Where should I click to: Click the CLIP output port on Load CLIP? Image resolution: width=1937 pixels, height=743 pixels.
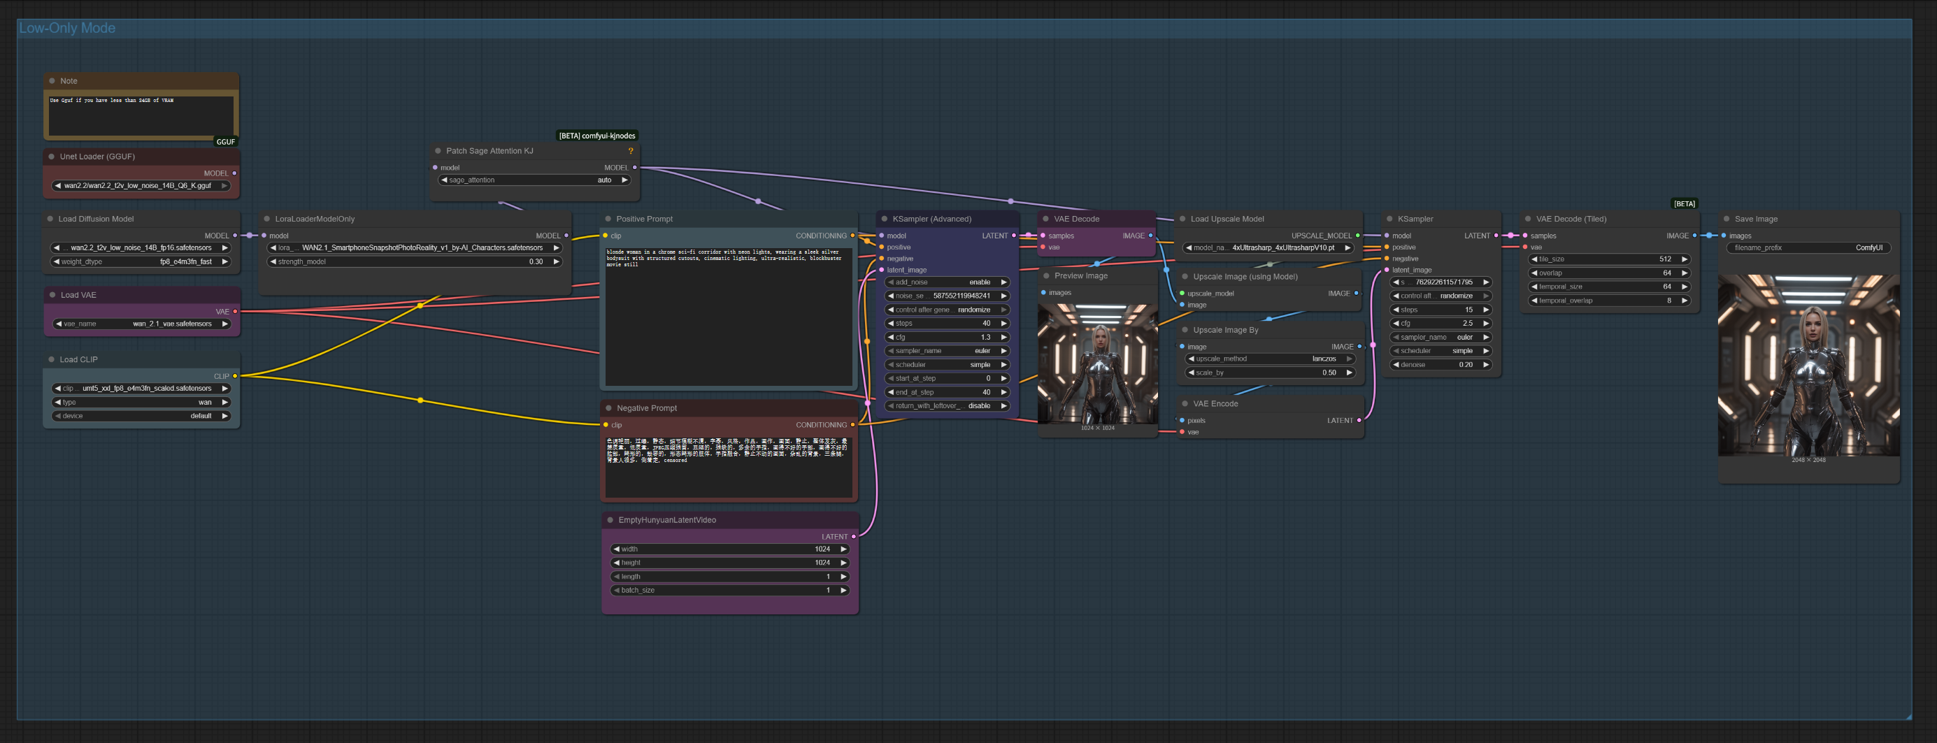pyautogui.click(x=236, y=376)
